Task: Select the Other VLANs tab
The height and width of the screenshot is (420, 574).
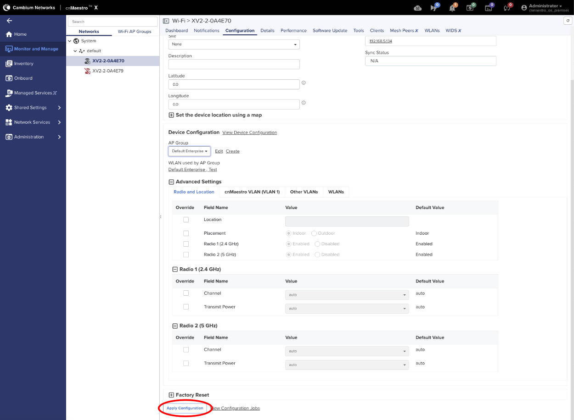Action: point(304,192)
